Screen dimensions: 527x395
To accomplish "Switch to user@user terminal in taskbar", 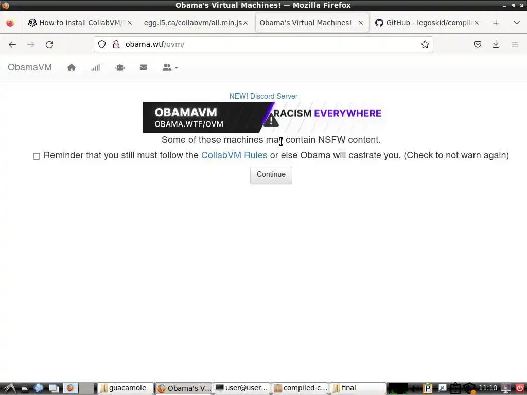I will pyautogui.click(x=242, y=388).
